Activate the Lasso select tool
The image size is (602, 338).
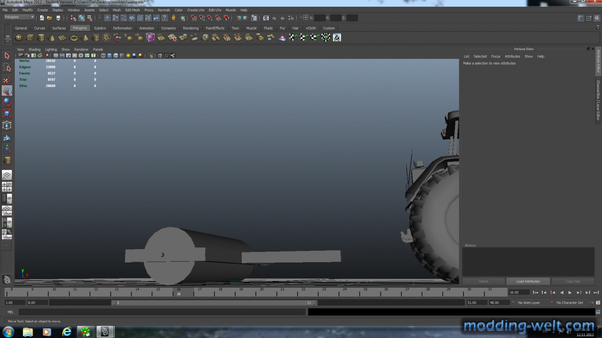7,68
